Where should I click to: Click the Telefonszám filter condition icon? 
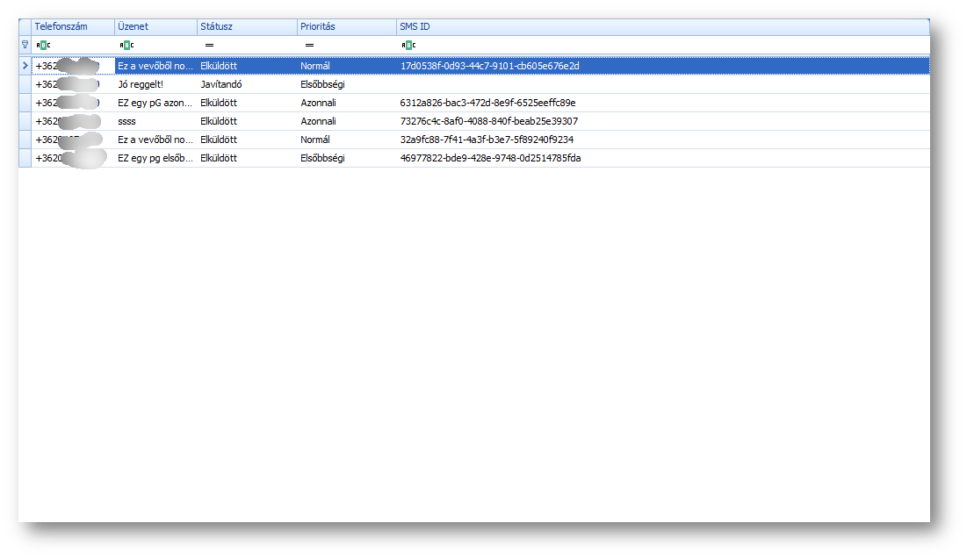[43, 45]
